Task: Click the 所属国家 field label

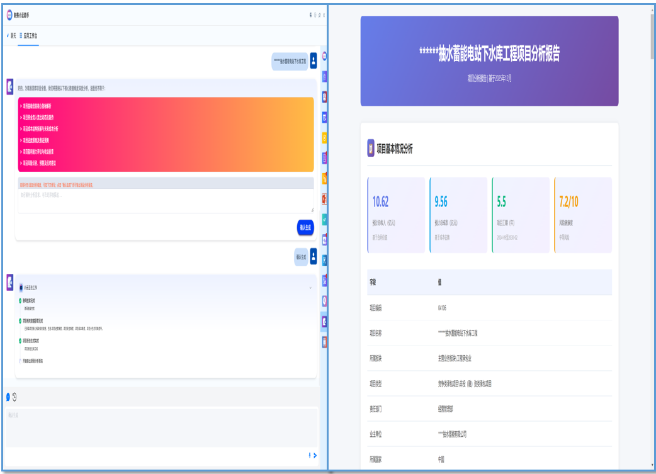Action: 376,460
